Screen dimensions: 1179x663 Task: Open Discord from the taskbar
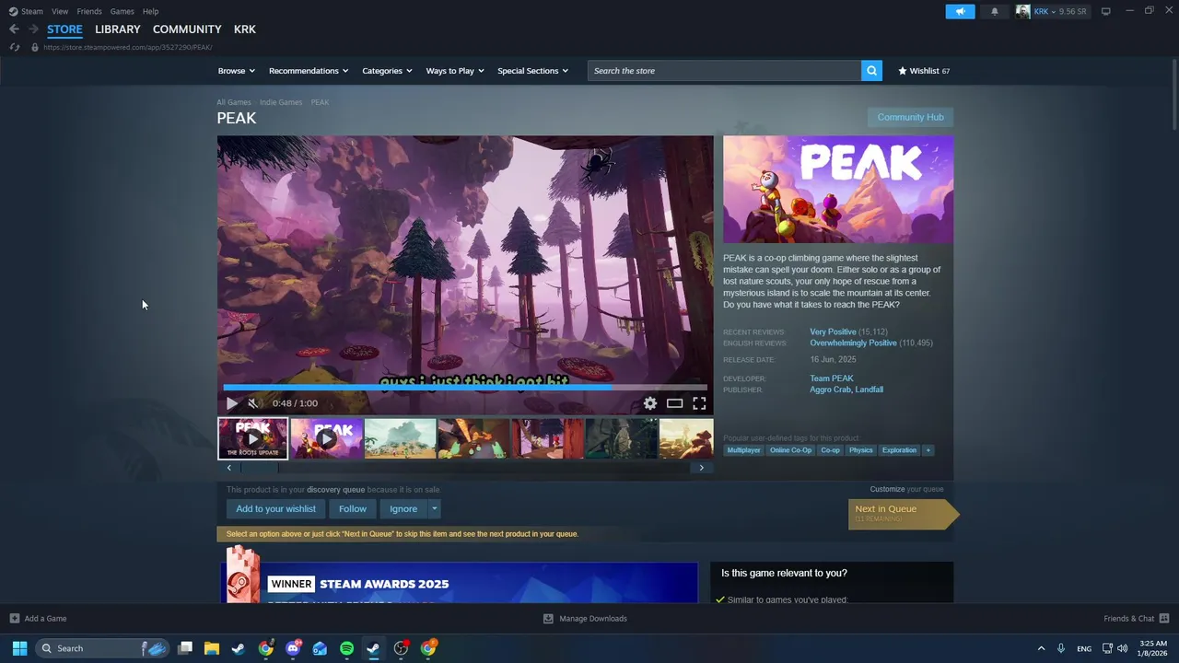pyautogui.click(x=293, y=648)
